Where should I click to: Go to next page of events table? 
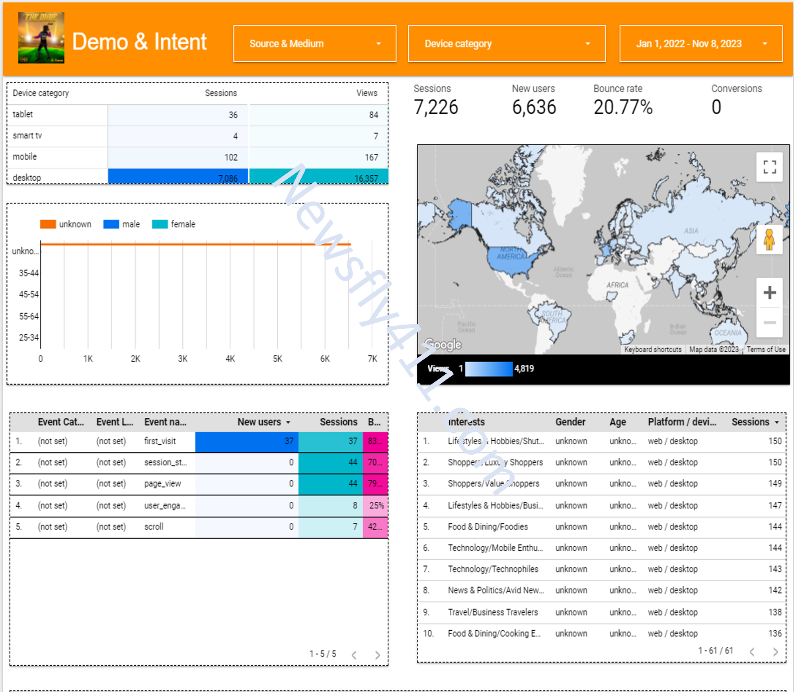(x=377, y=655)
